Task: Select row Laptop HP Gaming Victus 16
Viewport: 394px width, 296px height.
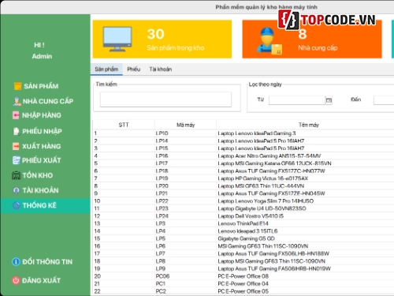Action: 243,178
